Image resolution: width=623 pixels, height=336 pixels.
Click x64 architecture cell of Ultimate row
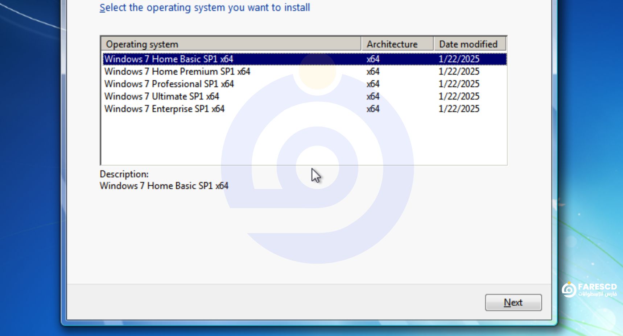tap(373, 96)
